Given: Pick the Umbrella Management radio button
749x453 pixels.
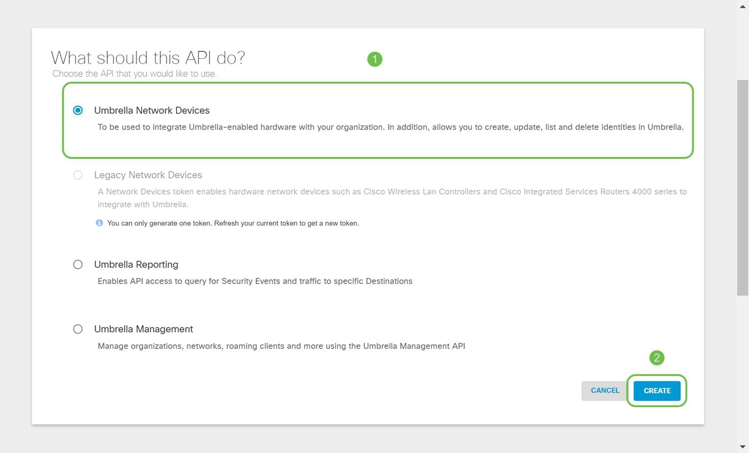Looking at the screenshot, I should click(78, 329).
